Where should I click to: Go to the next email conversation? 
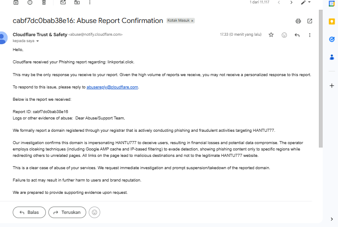point(291,2)
